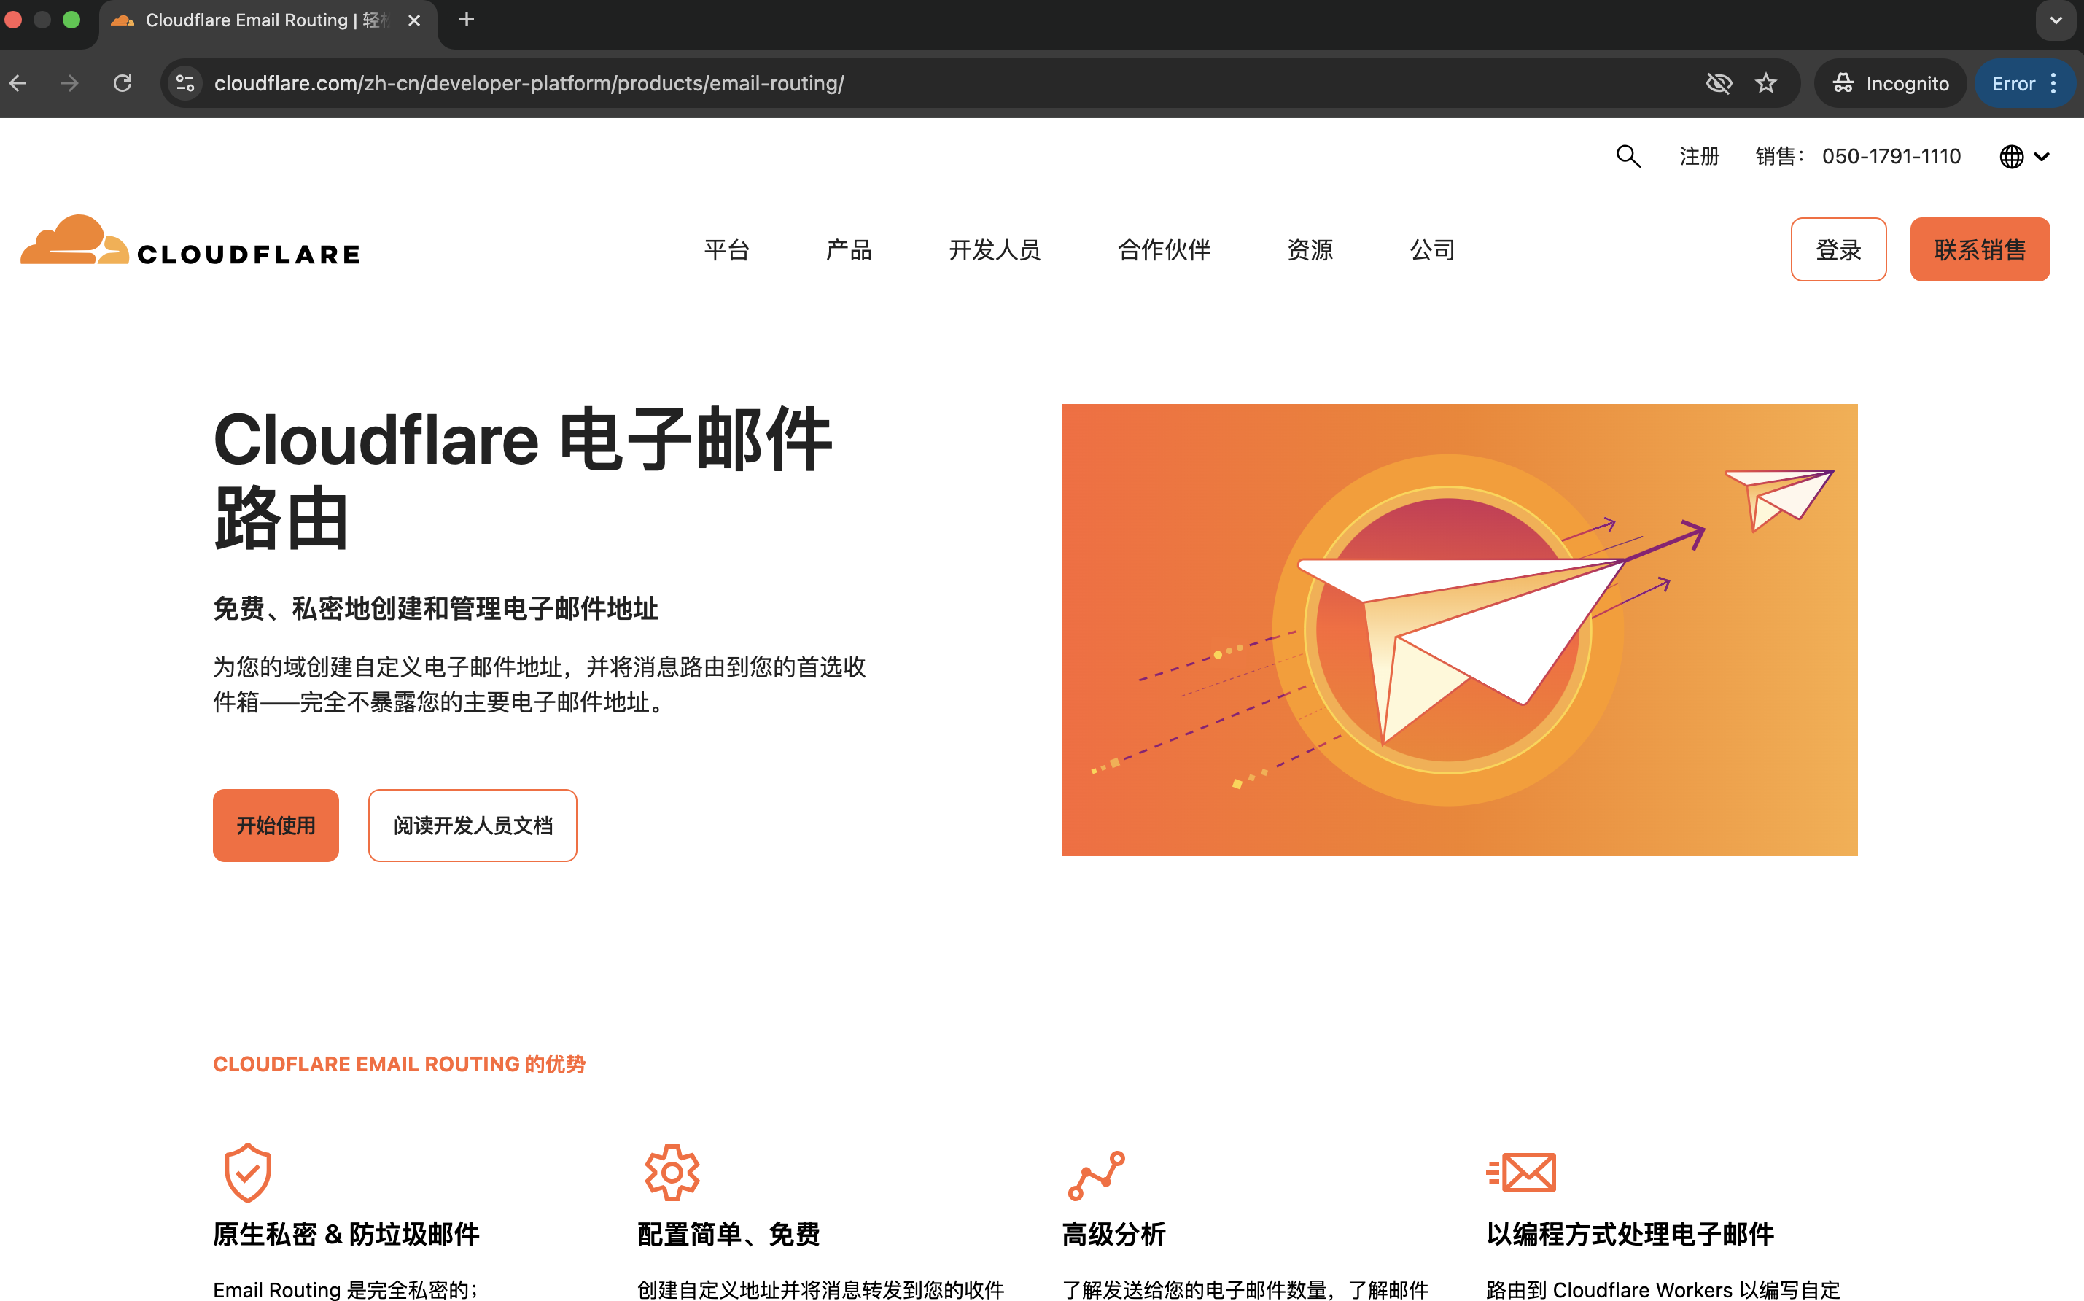Reload the page
The height and width of the screenshot is (1301, 2084).
pyautogui.click(x=123, y=83)
